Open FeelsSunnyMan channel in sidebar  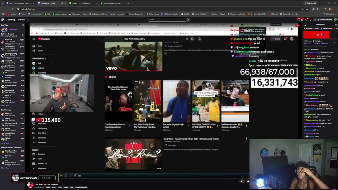(x=12, y=152)
